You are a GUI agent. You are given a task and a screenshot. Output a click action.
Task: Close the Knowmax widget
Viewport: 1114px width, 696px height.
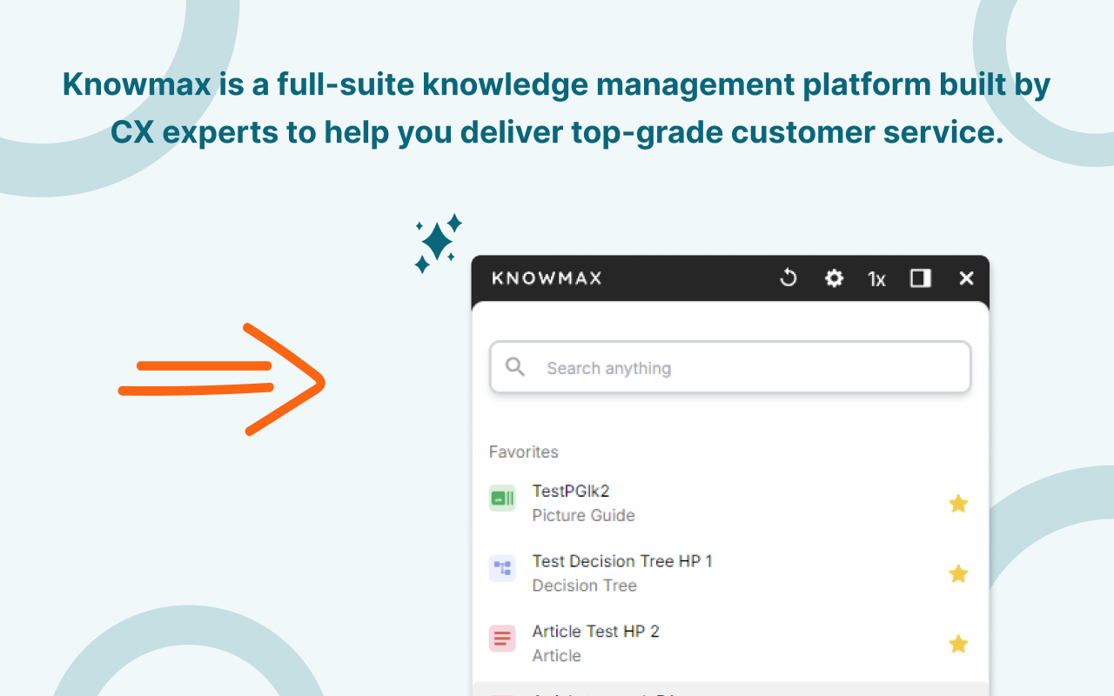[x=966, y=278]
